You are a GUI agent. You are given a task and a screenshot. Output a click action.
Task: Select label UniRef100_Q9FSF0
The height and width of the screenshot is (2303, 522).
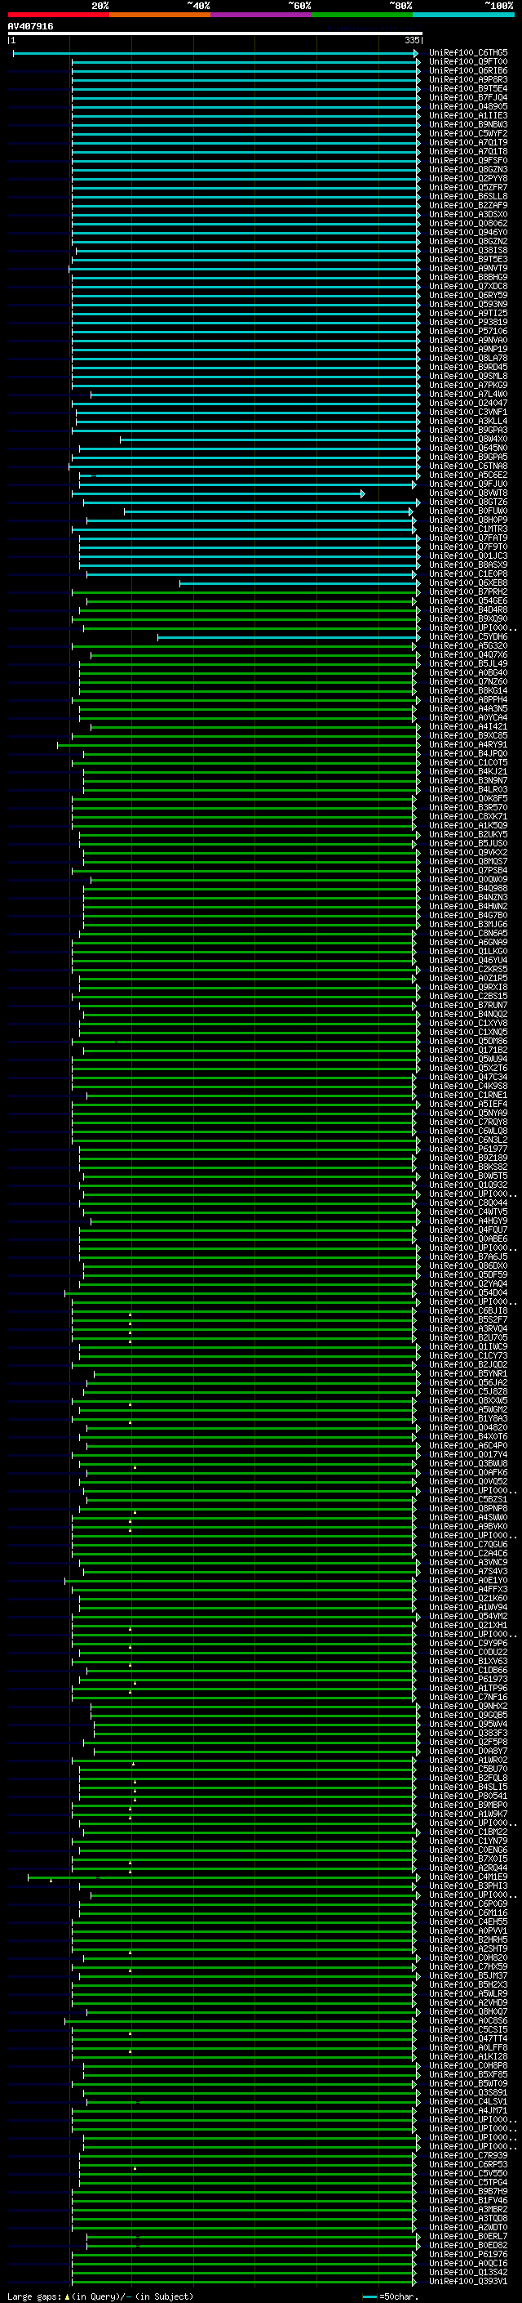468,161
